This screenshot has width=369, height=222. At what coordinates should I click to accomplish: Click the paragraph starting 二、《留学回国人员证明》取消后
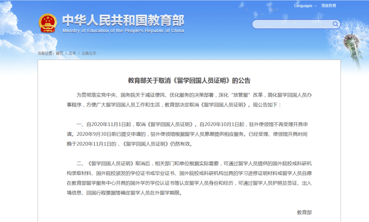(189, 178)
